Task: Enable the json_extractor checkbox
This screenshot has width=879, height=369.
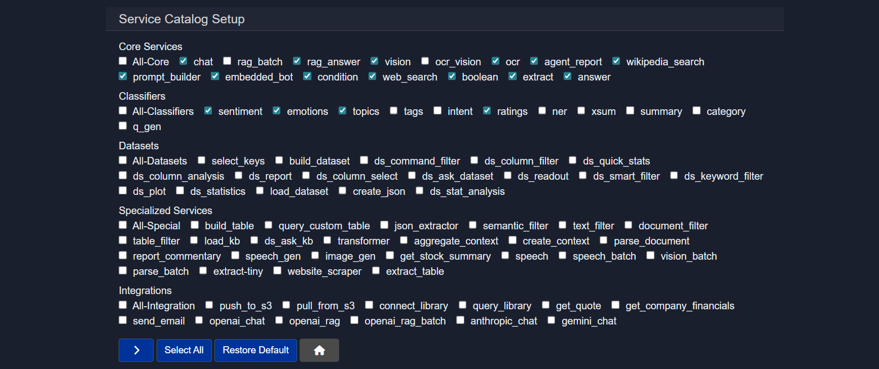Action: (x=384, y=225)
